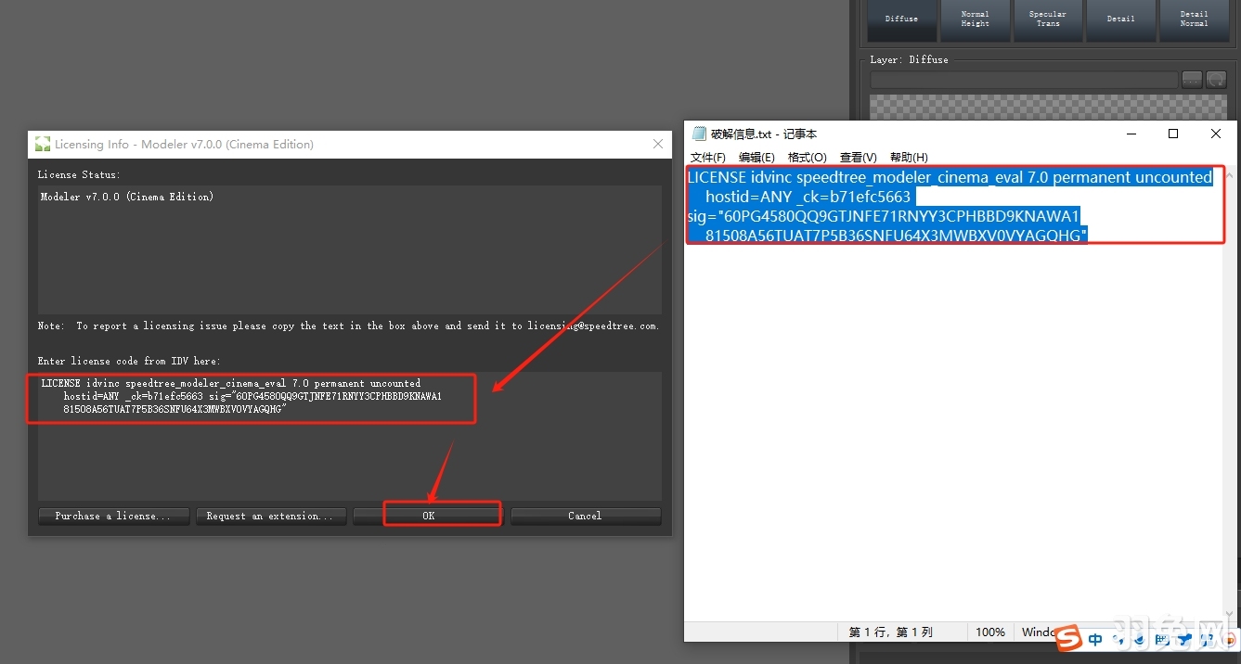Screen dimensions: 1241x664
Task: Click OK to apply the license
Action: (427, 516)
